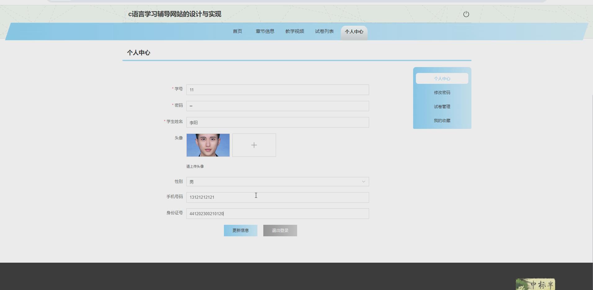593x290 pixels.
Task: Open 试卷管理 in the side menu
Action: click(442, 107)
